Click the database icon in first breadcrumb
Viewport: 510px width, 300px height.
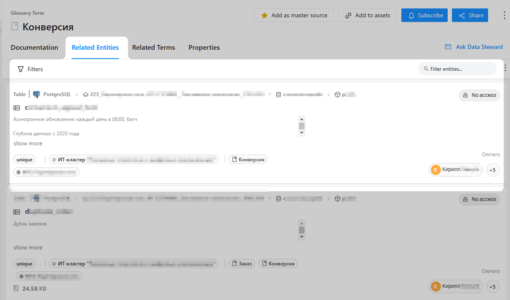[x=278, y=95]
